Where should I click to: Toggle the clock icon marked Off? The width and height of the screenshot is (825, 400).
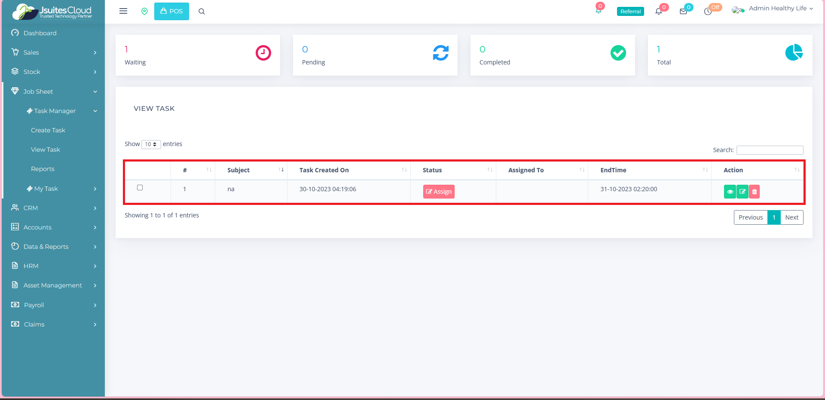pos(708,12)
